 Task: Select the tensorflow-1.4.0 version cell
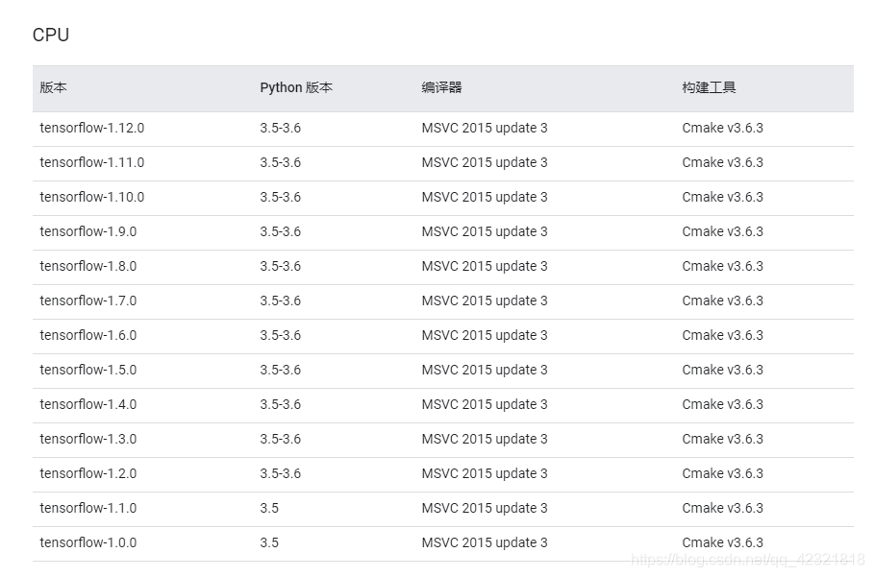point(88,404)
